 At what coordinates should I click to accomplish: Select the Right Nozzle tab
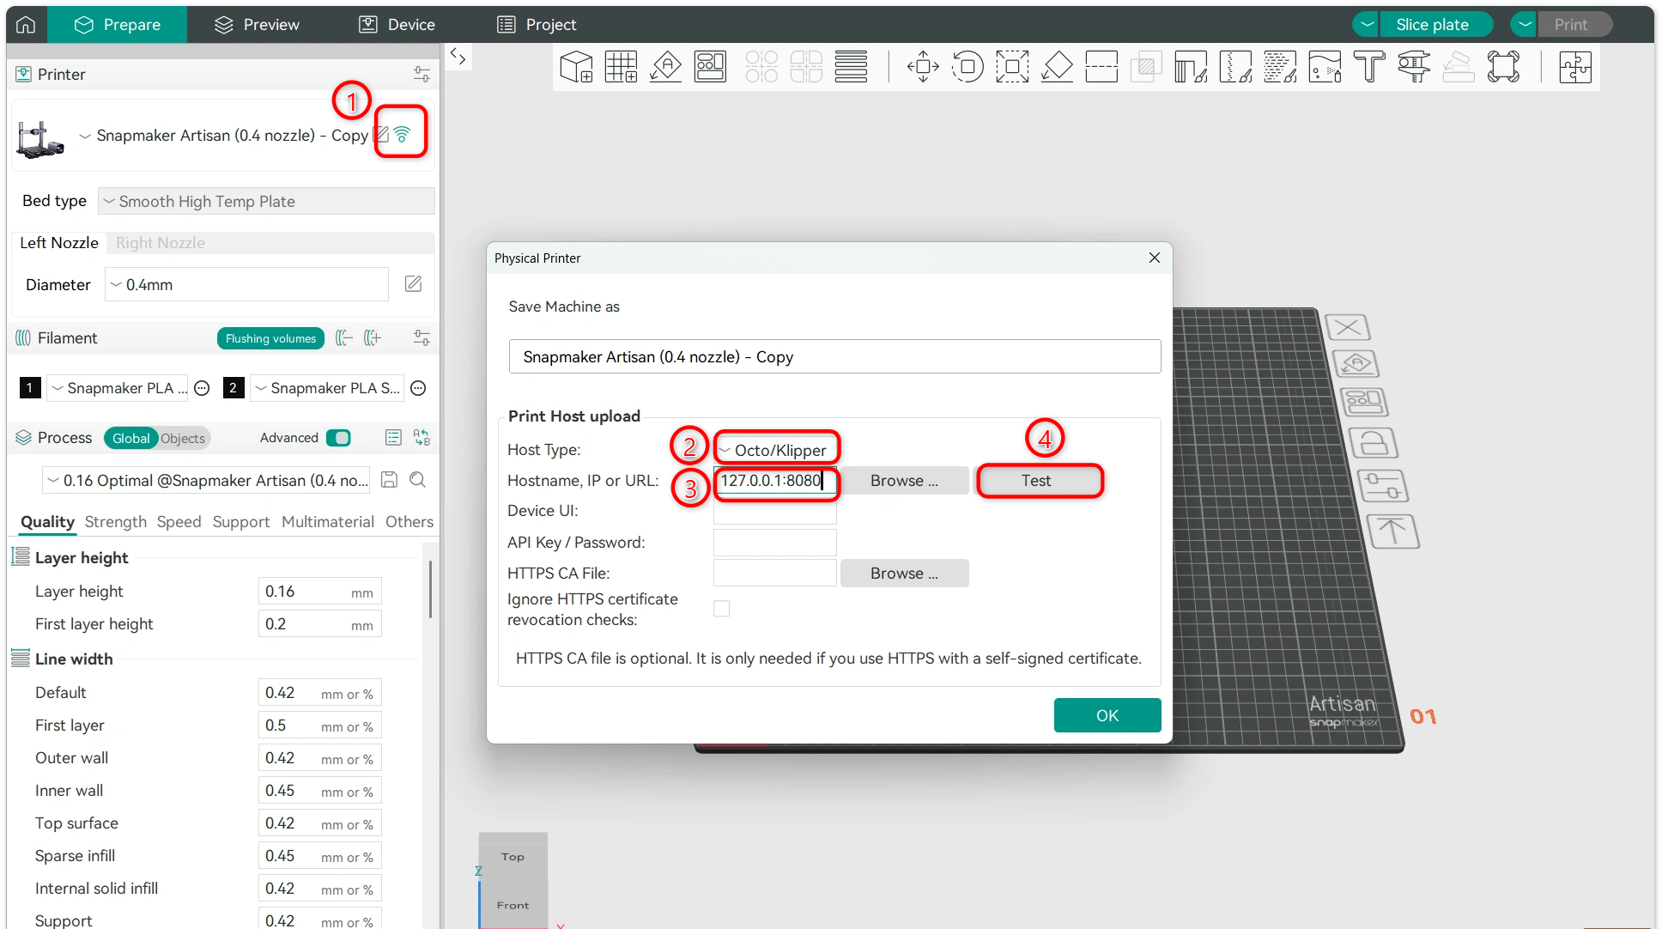[161, 243]
